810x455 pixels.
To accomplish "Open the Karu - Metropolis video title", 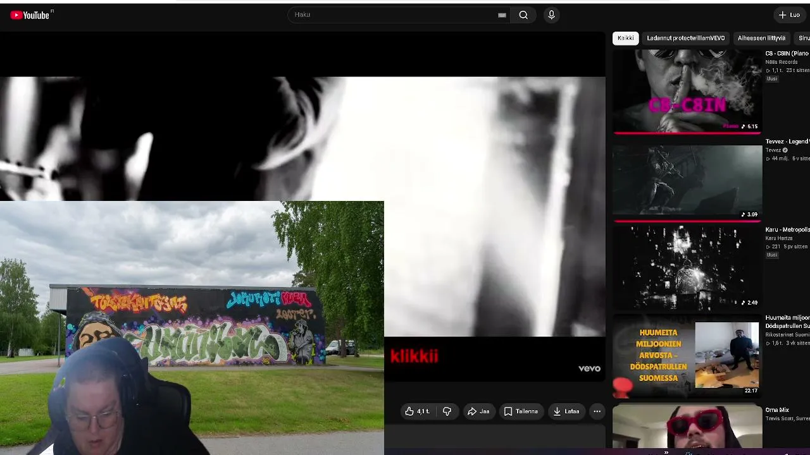I will (787, 230).
